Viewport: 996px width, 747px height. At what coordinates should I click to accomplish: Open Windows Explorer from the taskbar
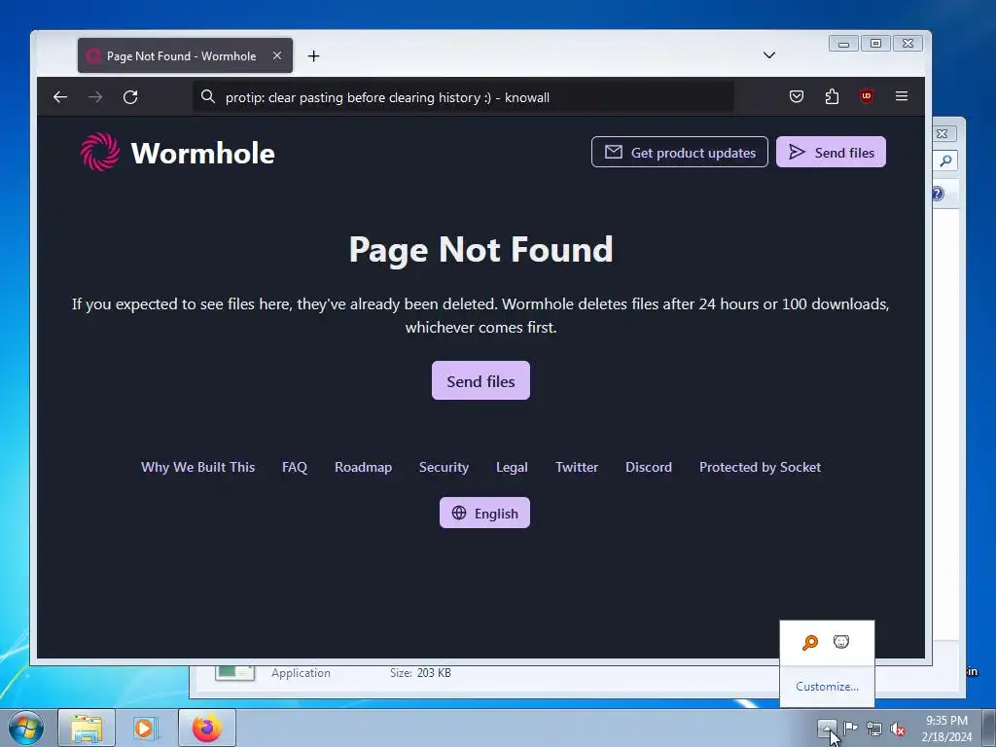(87, 728)
